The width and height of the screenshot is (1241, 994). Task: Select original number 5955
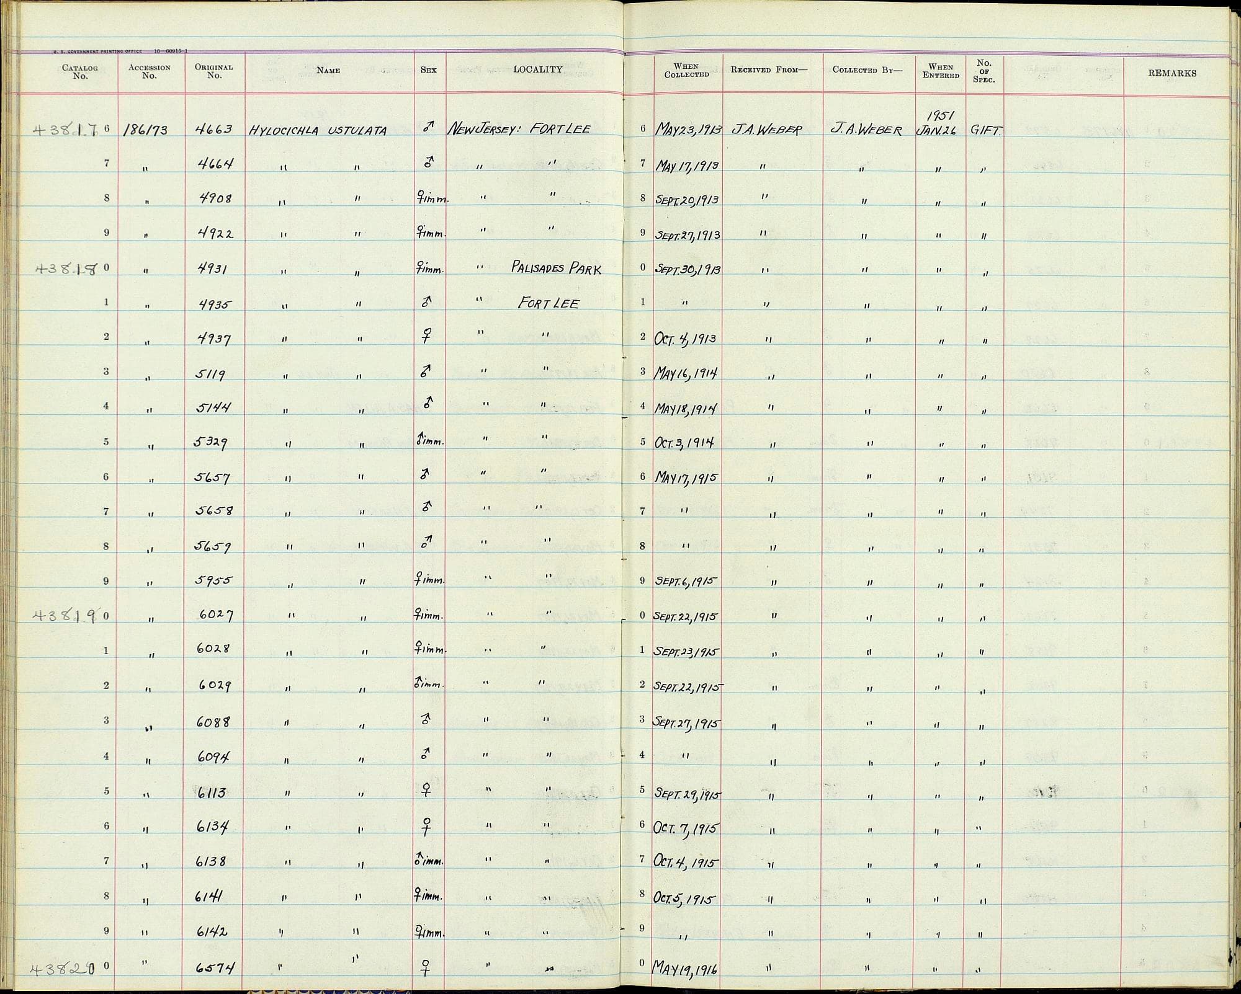pos(214,581)
